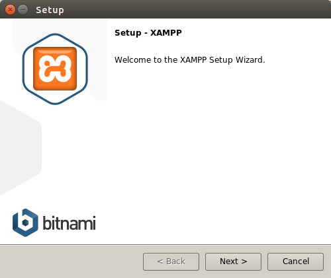Viewport: 331px width, 278px height.
Task: Click the right arrow symbol in Next button
Action: pyautogui.click(x=244, y=261)
